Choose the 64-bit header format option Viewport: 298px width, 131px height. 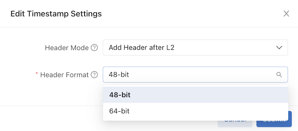pos(196,111)
